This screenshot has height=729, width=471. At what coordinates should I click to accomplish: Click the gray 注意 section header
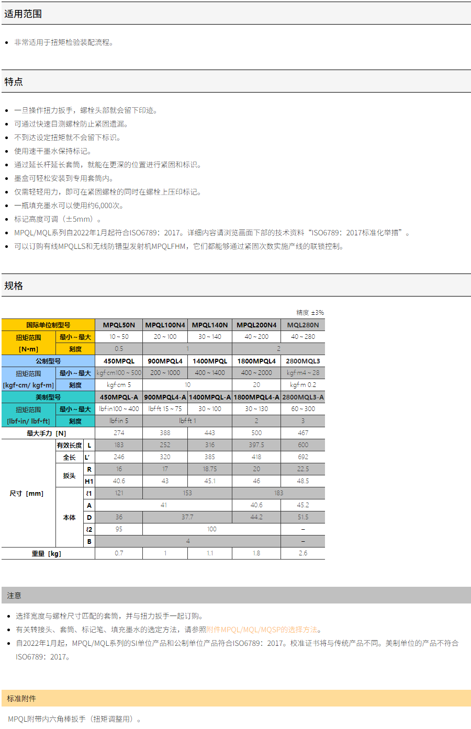click(x=236, y=595)
